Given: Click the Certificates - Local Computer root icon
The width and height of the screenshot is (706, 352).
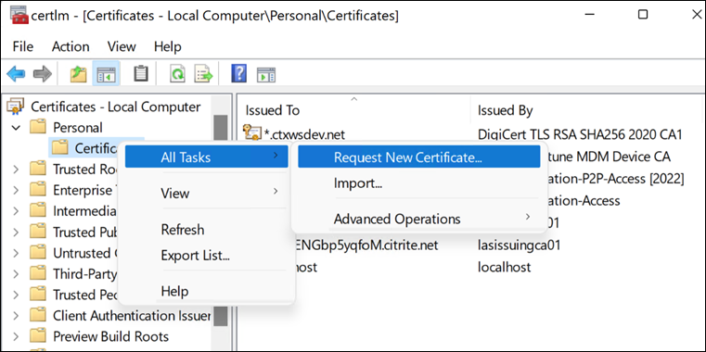Looking at the screenshot, I should click(16, 107).
